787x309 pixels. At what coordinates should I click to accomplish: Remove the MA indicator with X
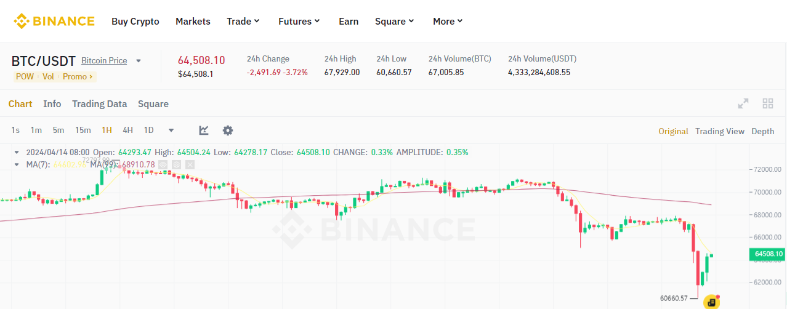[190, 164]
